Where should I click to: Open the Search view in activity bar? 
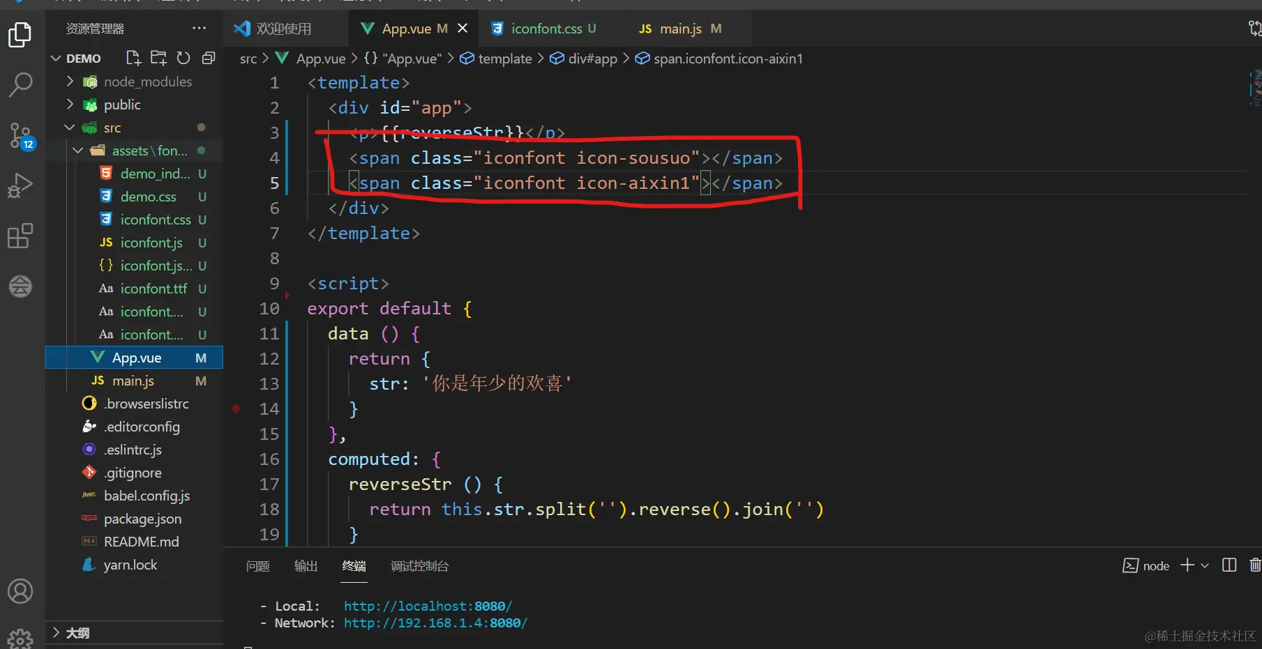(x=20, y=85)
